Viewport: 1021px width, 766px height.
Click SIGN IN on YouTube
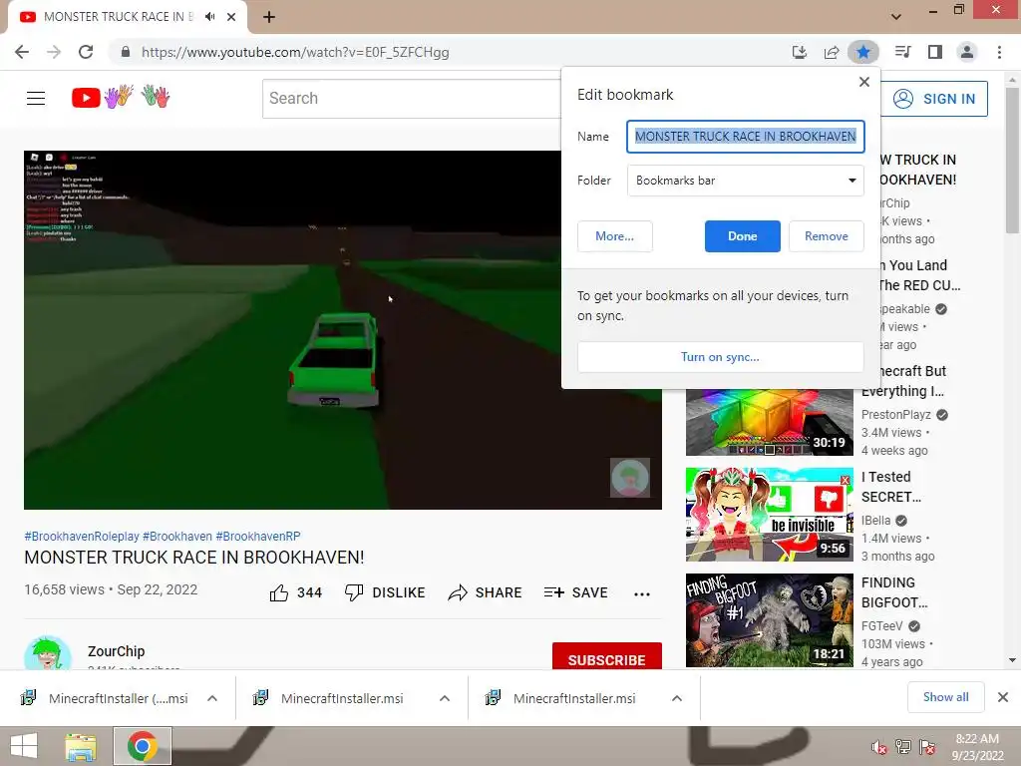coord(933,99)
